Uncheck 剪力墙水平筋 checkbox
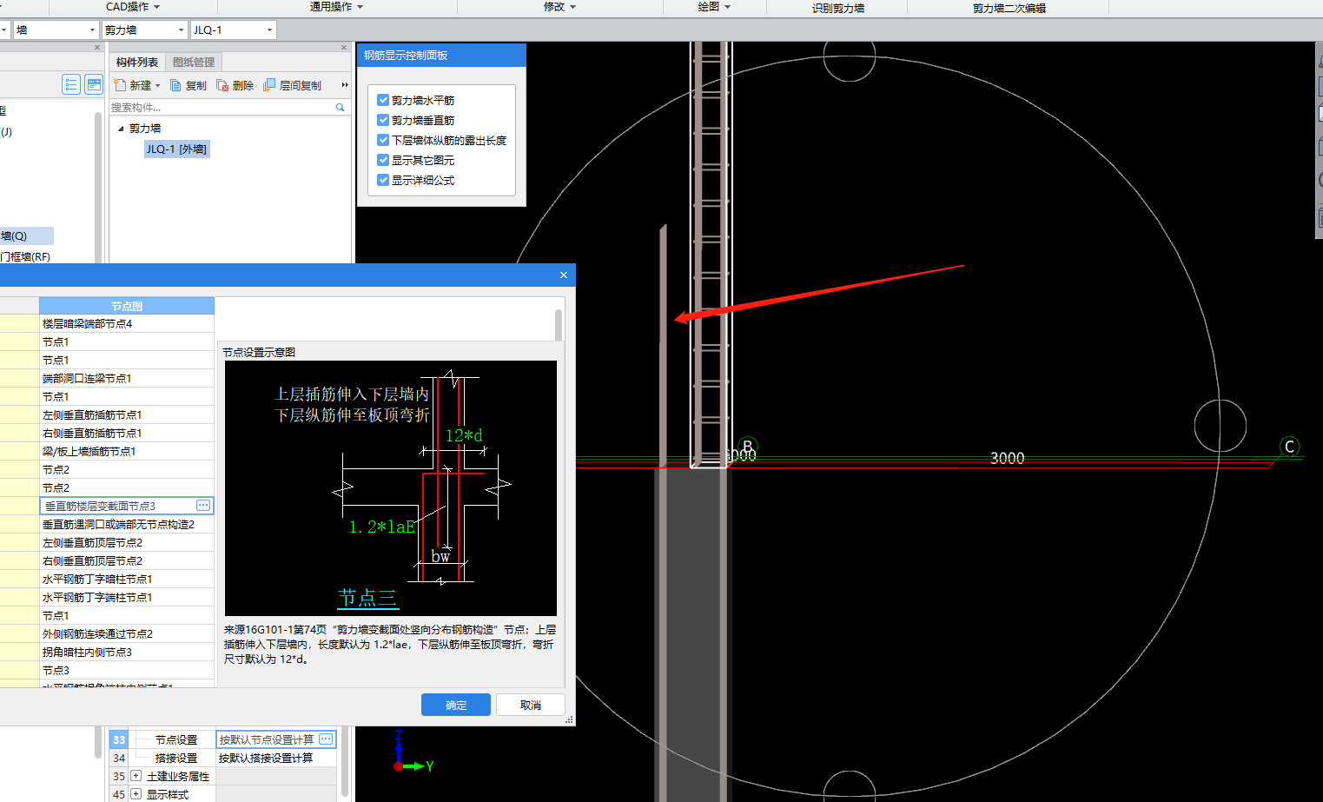 tap(383, 100)
